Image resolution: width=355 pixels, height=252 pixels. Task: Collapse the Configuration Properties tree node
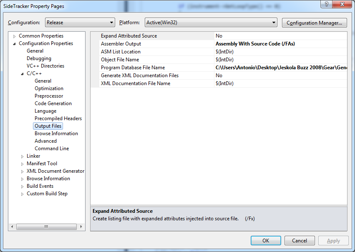14,44
